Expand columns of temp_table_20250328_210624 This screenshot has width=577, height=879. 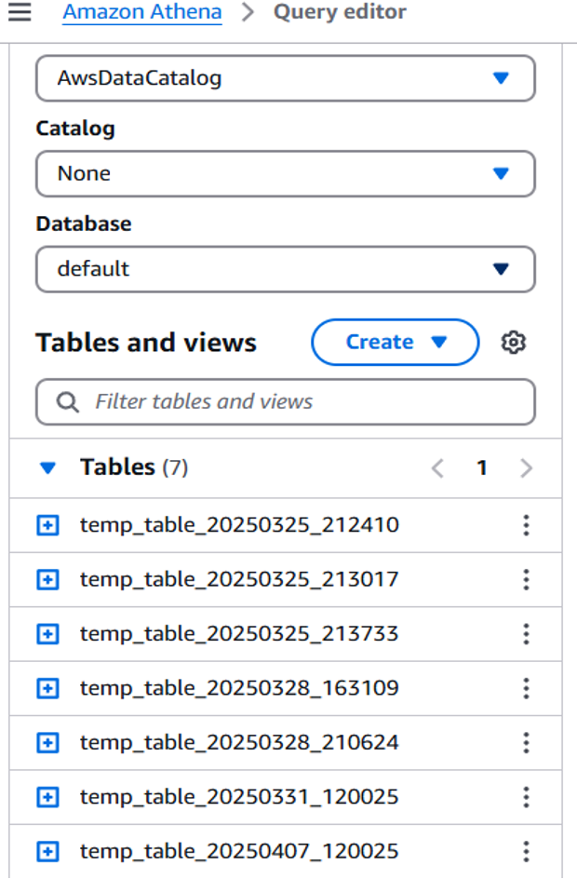point(49,742)
